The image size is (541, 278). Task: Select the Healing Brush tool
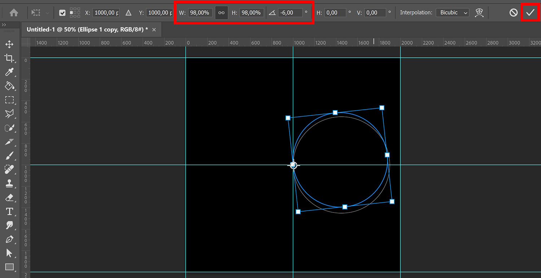tap(10, 170)
